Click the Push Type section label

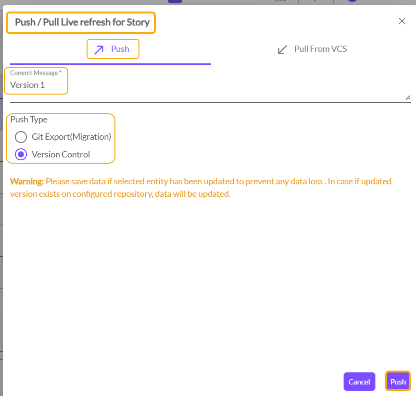(29, 120)
